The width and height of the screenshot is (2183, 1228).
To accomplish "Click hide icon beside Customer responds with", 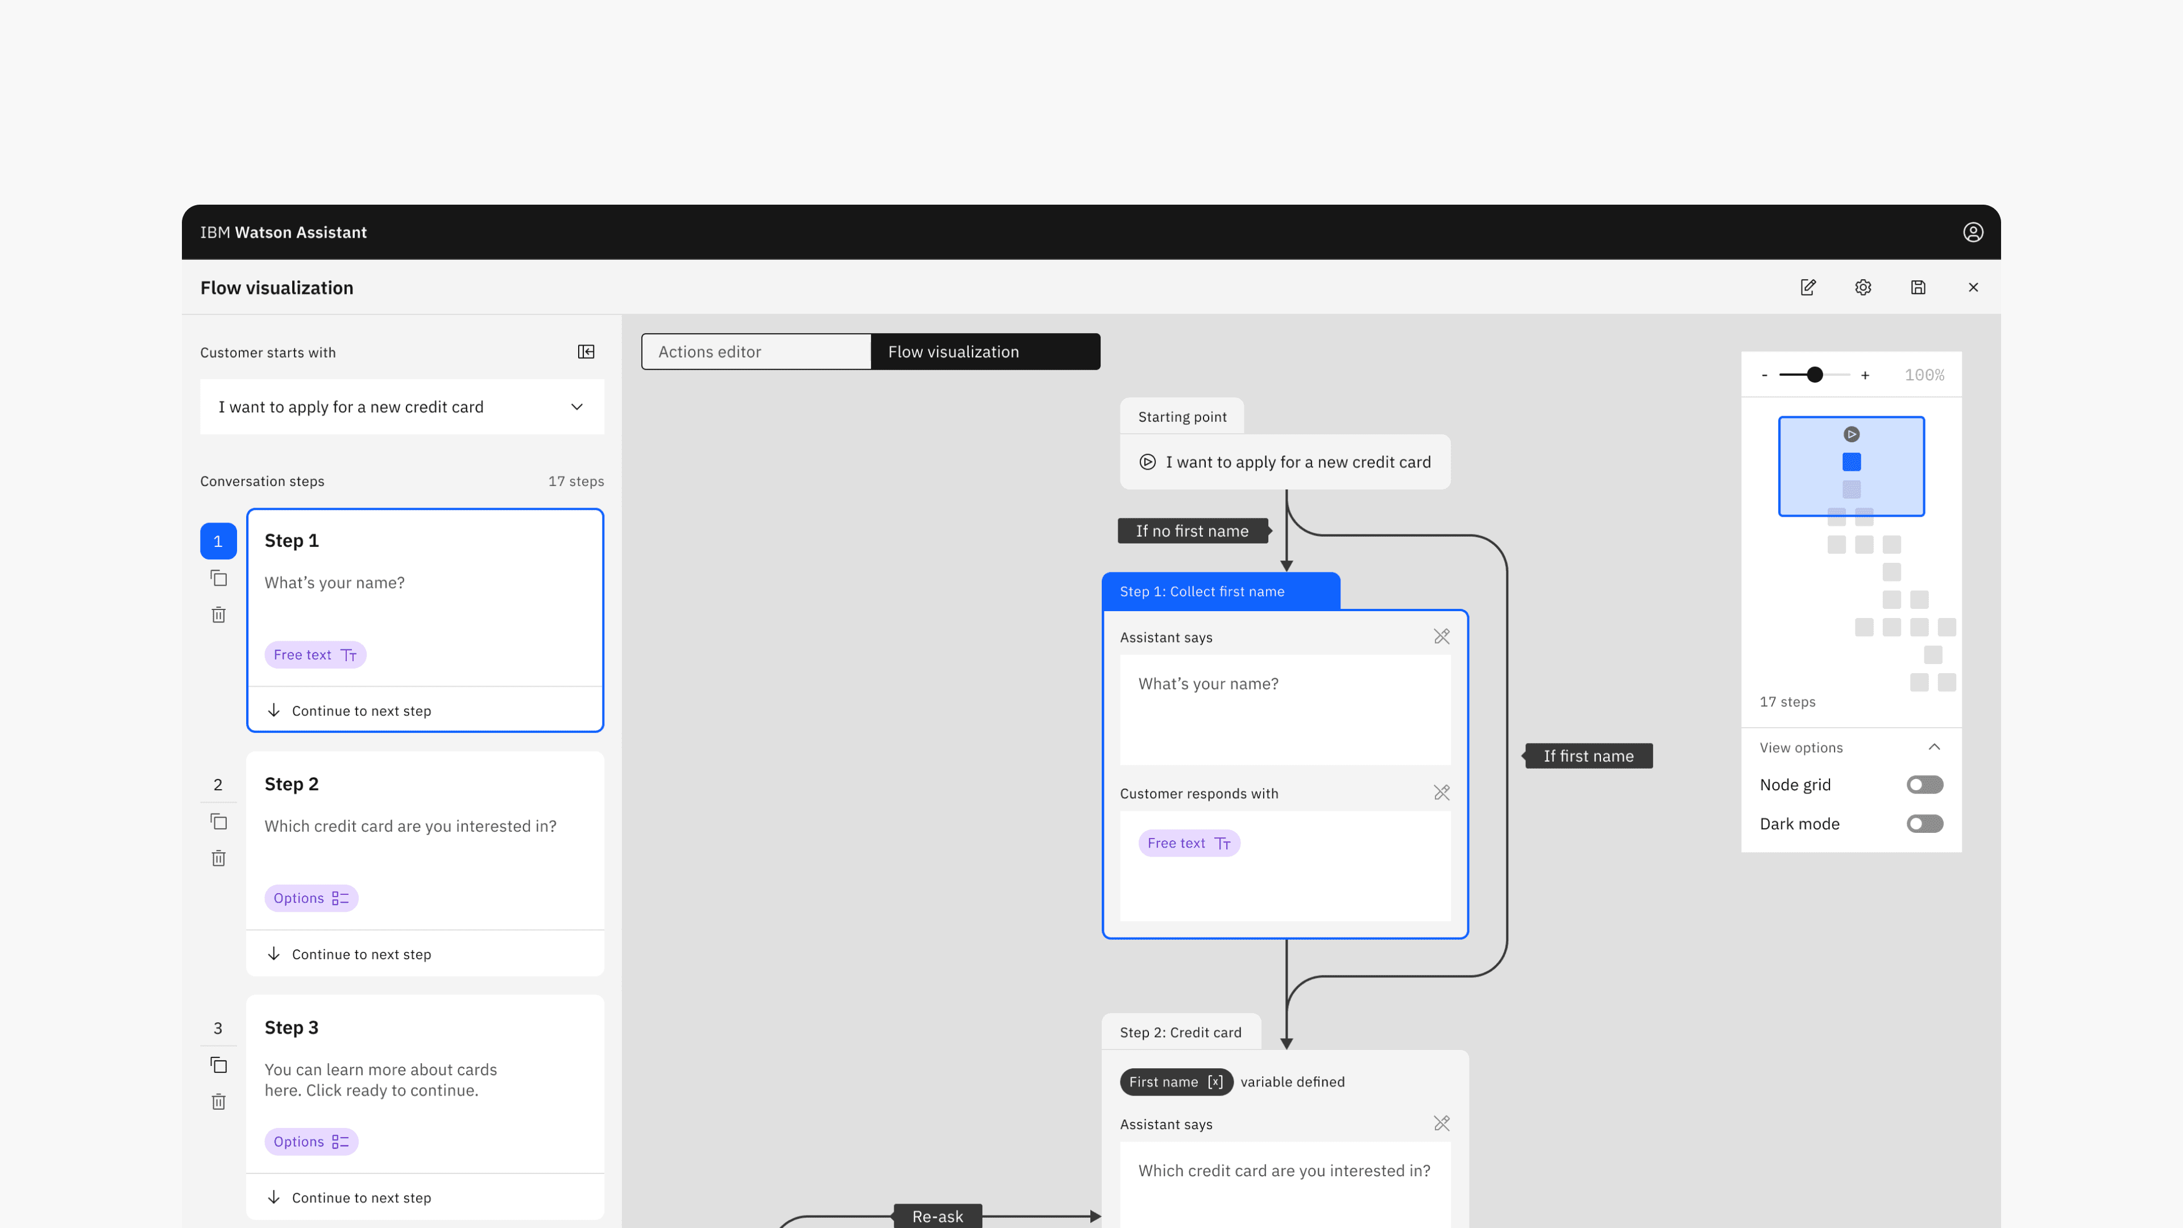I will [1442, 793].
